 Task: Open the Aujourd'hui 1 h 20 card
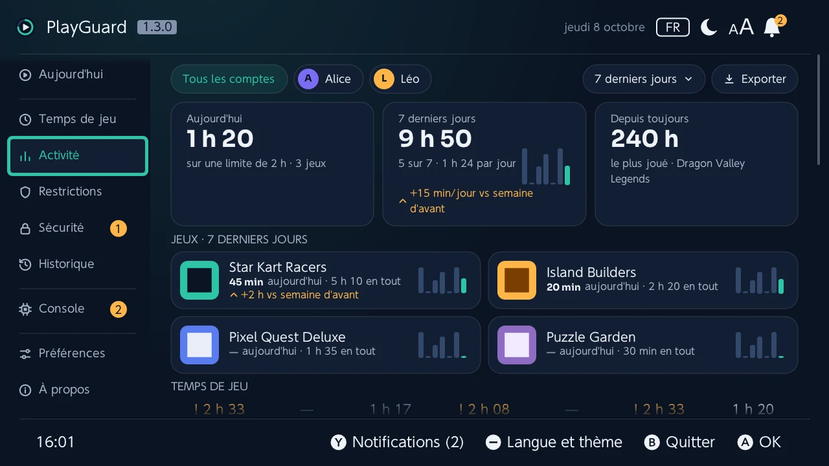[272, 164]
